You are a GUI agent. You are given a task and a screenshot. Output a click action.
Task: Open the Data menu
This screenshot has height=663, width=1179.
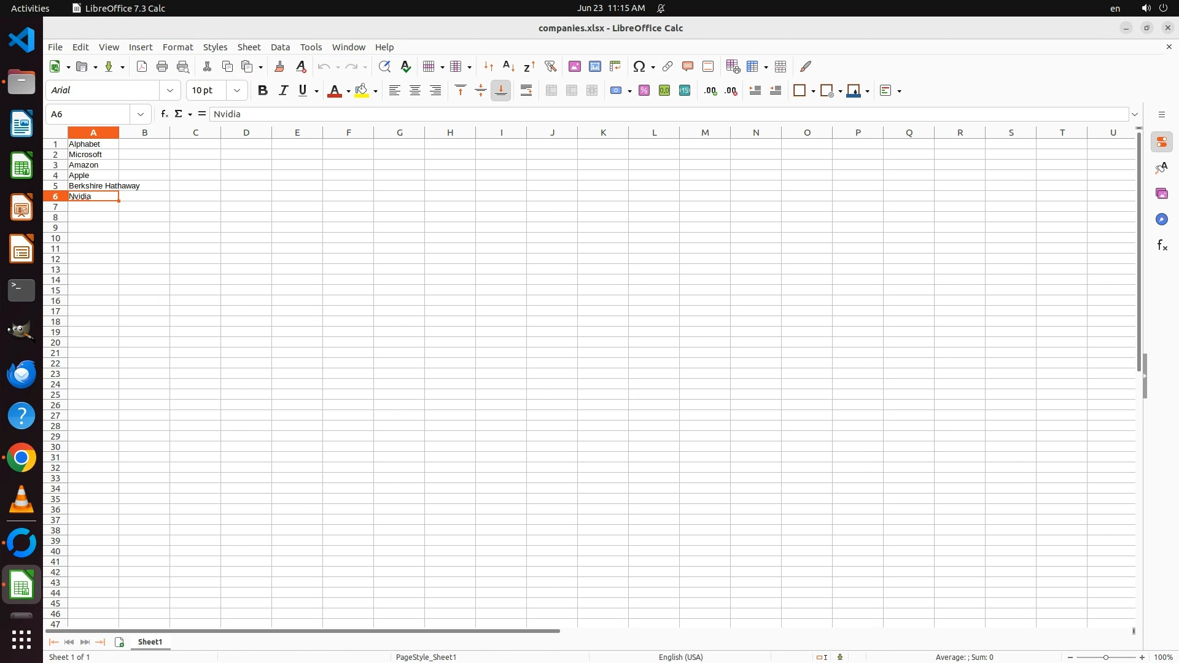[x=280, y=47]
